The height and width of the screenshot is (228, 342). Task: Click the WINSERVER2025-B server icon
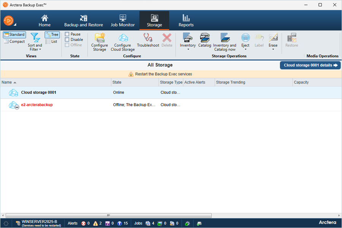tap(18, 223)
